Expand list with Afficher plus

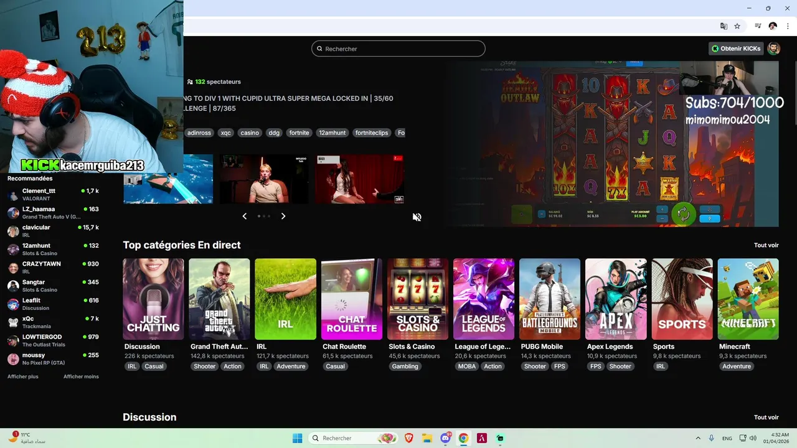coord(23,376)
